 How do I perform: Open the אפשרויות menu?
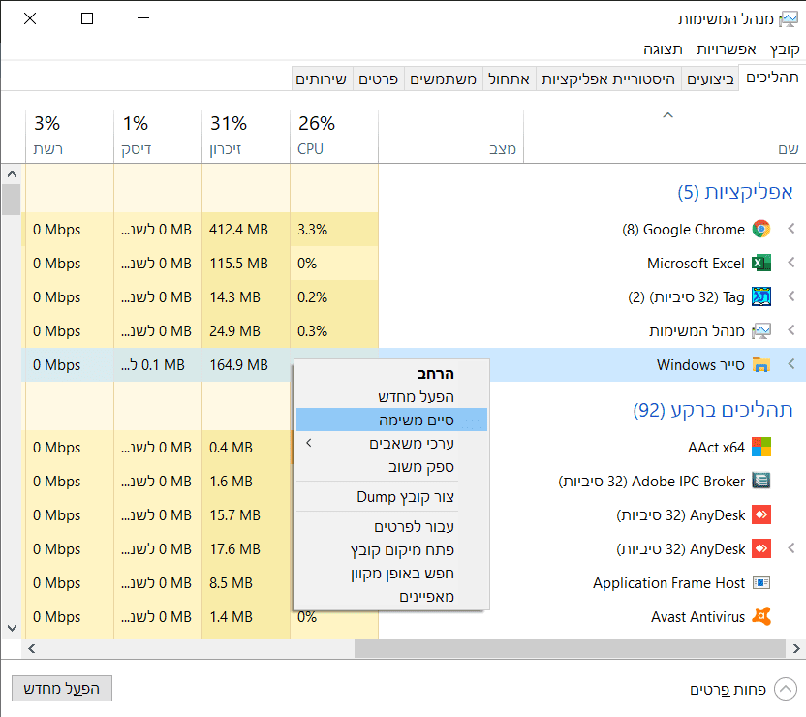(726, 49)
